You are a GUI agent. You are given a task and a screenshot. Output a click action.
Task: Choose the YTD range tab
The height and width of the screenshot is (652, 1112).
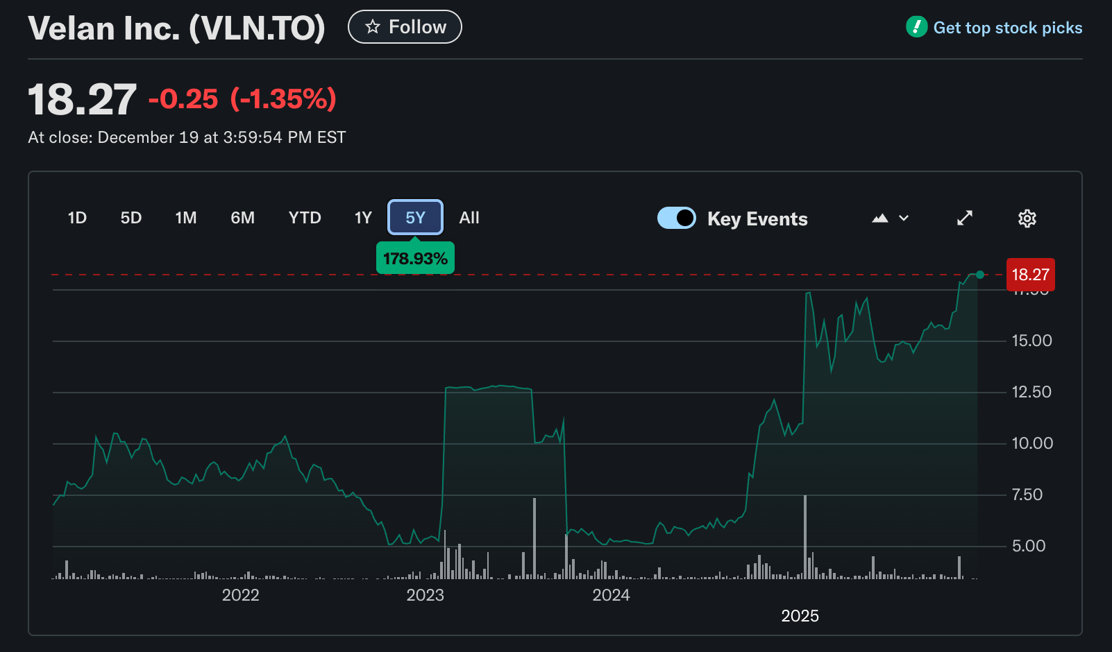pyautogui.click(x=305, y=218)
